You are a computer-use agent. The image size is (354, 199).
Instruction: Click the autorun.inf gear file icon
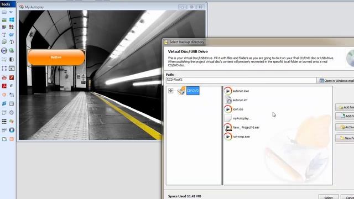(x=228, y=100)
